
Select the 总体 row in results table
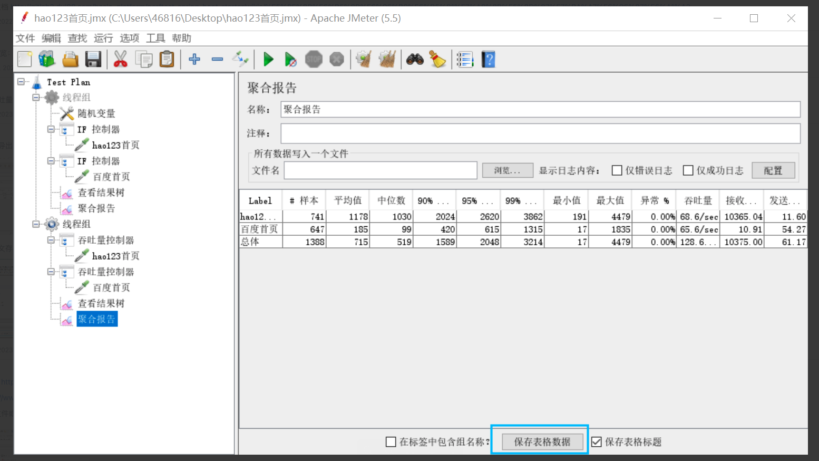click(523, 242)
